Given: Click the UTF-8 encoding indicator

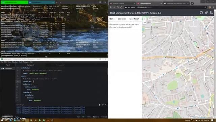Looking at the screenshot, I should (x=83, y=117).
